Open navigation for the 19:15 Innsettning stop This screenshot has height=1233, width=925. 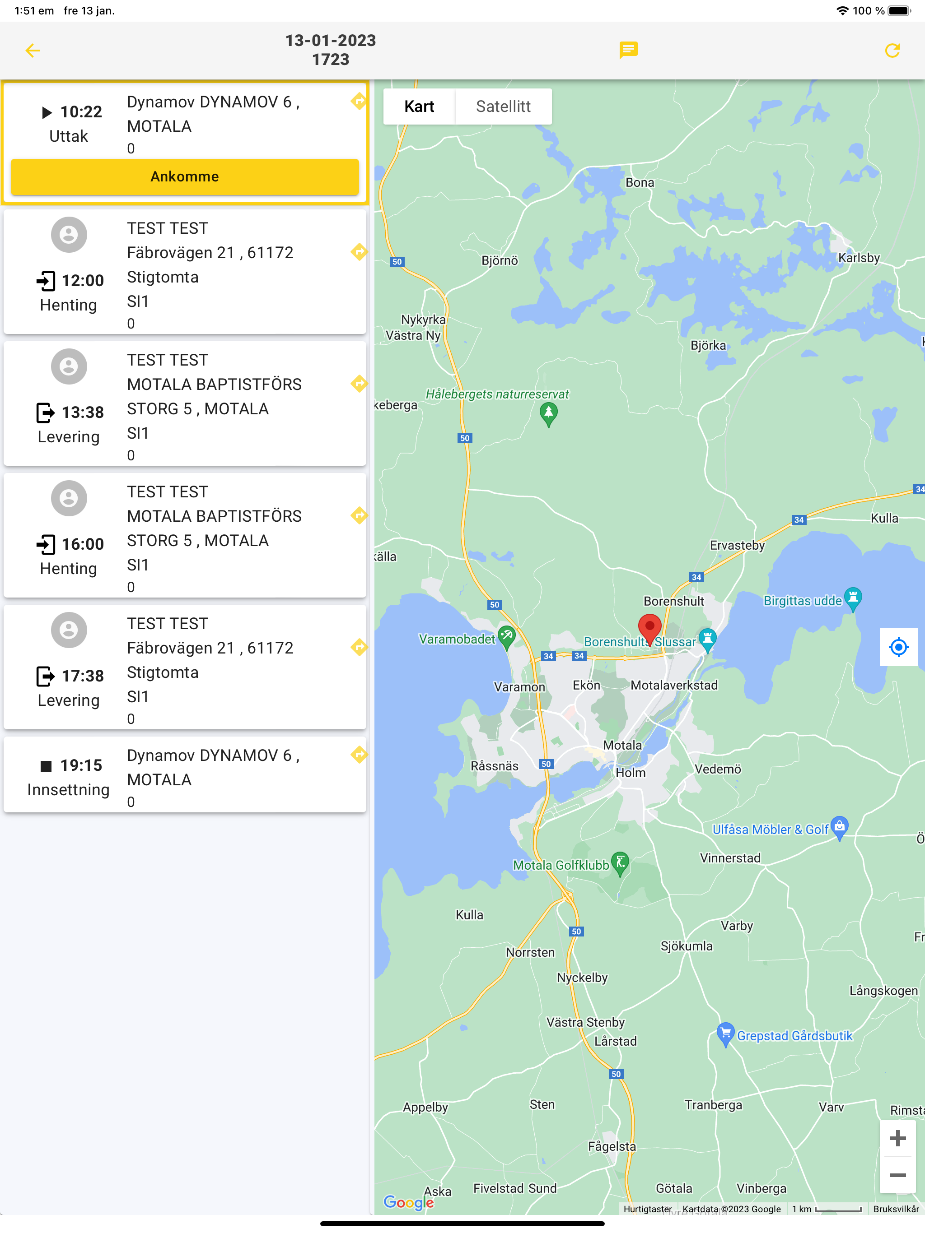(359, 755)
